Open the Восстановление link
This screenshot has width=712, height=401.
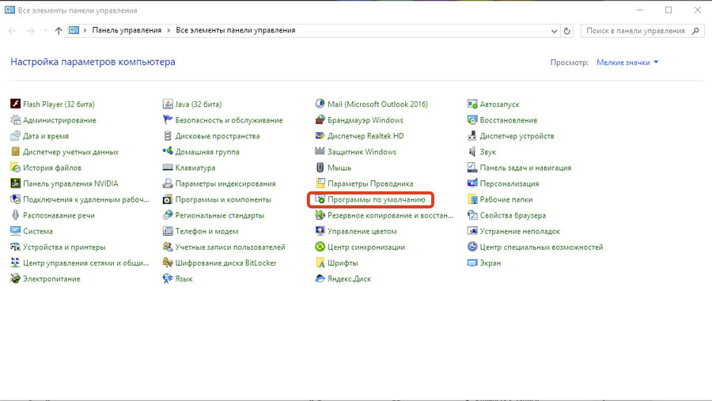point(509,120)
